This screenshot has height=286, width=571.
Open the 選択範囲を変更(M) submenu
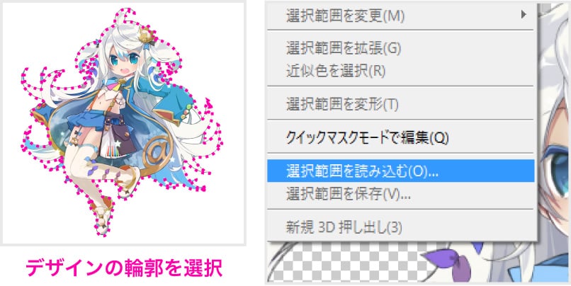click(400, 16)
